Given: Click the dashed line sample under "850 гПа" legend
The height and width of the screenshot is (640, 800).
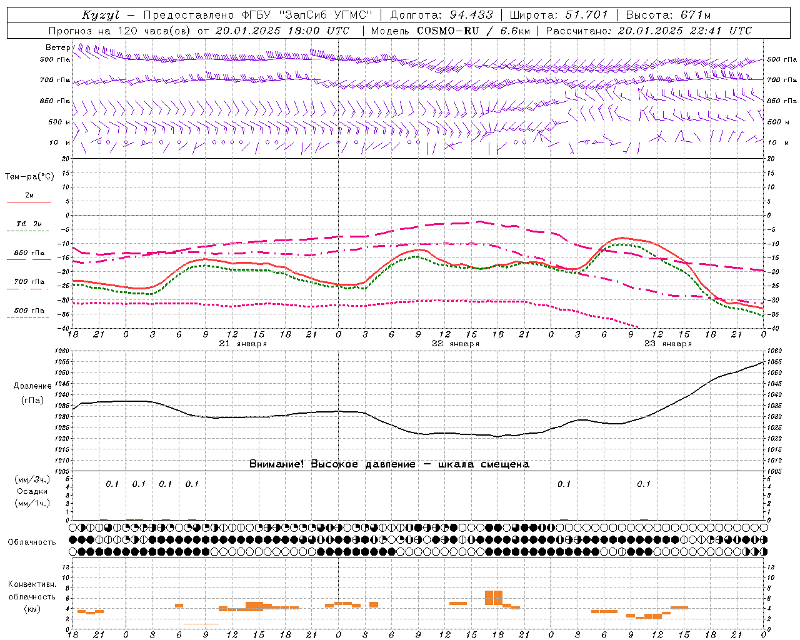Looking at the screenshot, I should click(x=28, y=260).
